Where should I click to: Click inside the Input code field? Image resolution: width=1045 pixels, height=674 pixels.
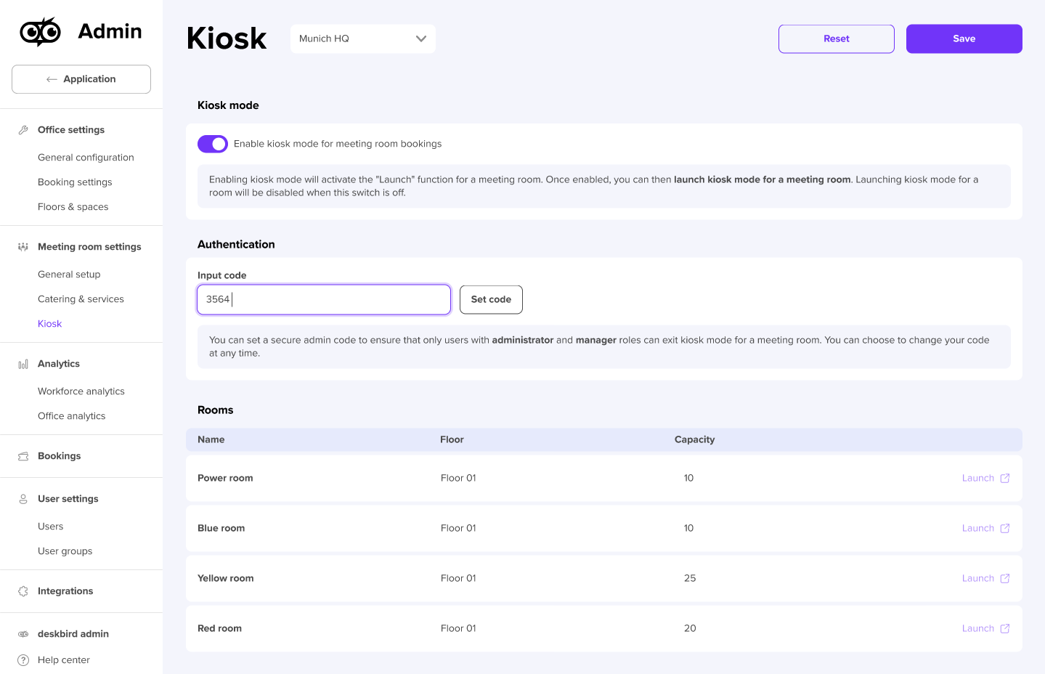[x=323, y=299]
